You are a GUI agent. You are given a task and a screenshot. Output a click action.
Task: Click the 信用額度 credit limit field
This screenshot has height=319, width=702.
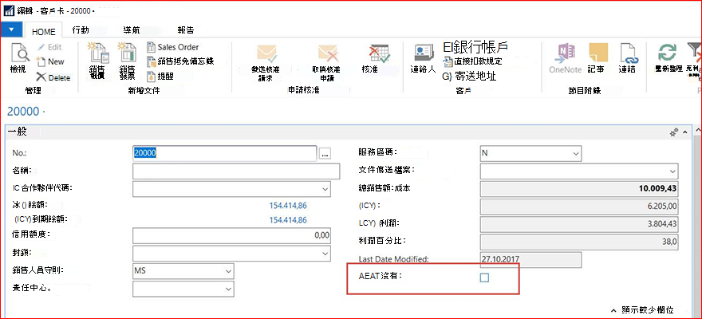click(232, 235)
